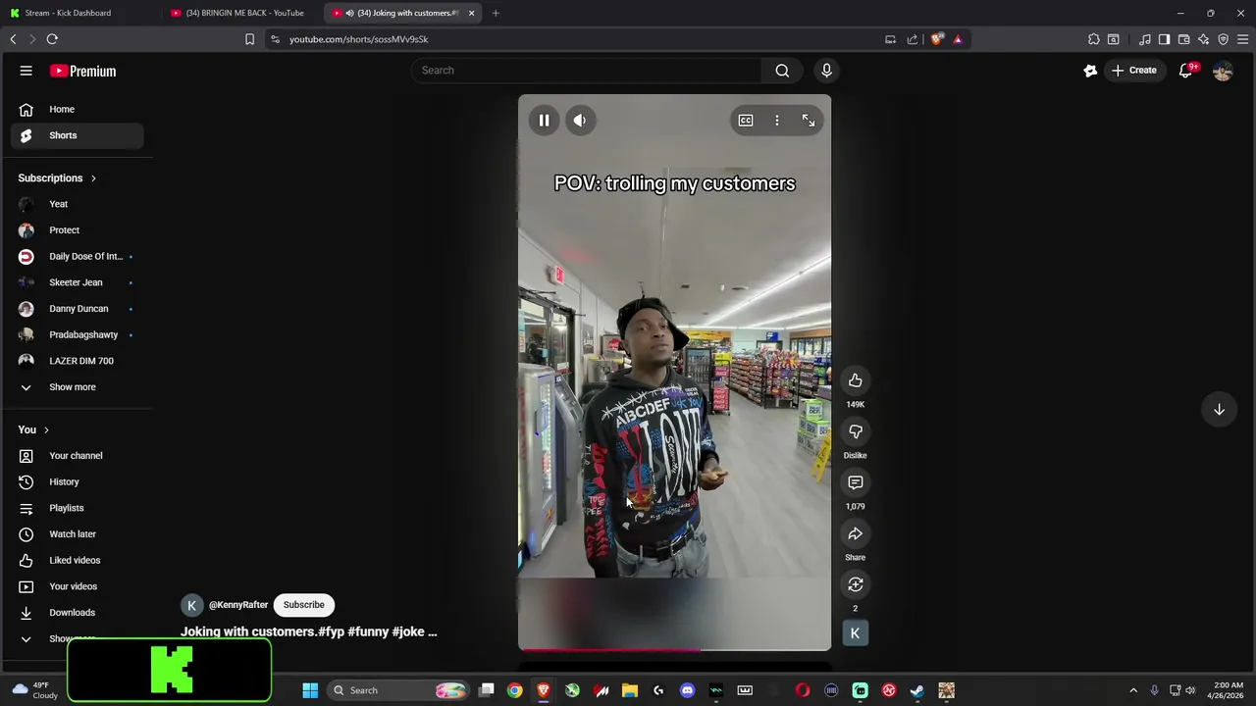
Task: Open Liked videos
Action: coord(78,561)
